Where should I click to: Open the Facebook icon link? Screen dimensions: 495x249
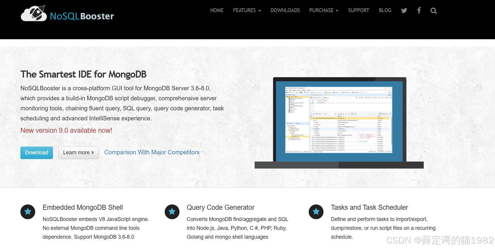pos(419,11)
